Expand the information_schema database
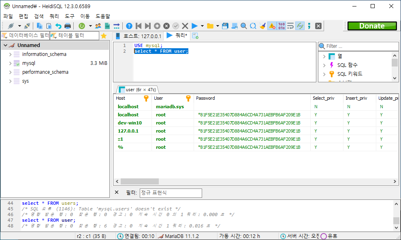 coord(10,54)
